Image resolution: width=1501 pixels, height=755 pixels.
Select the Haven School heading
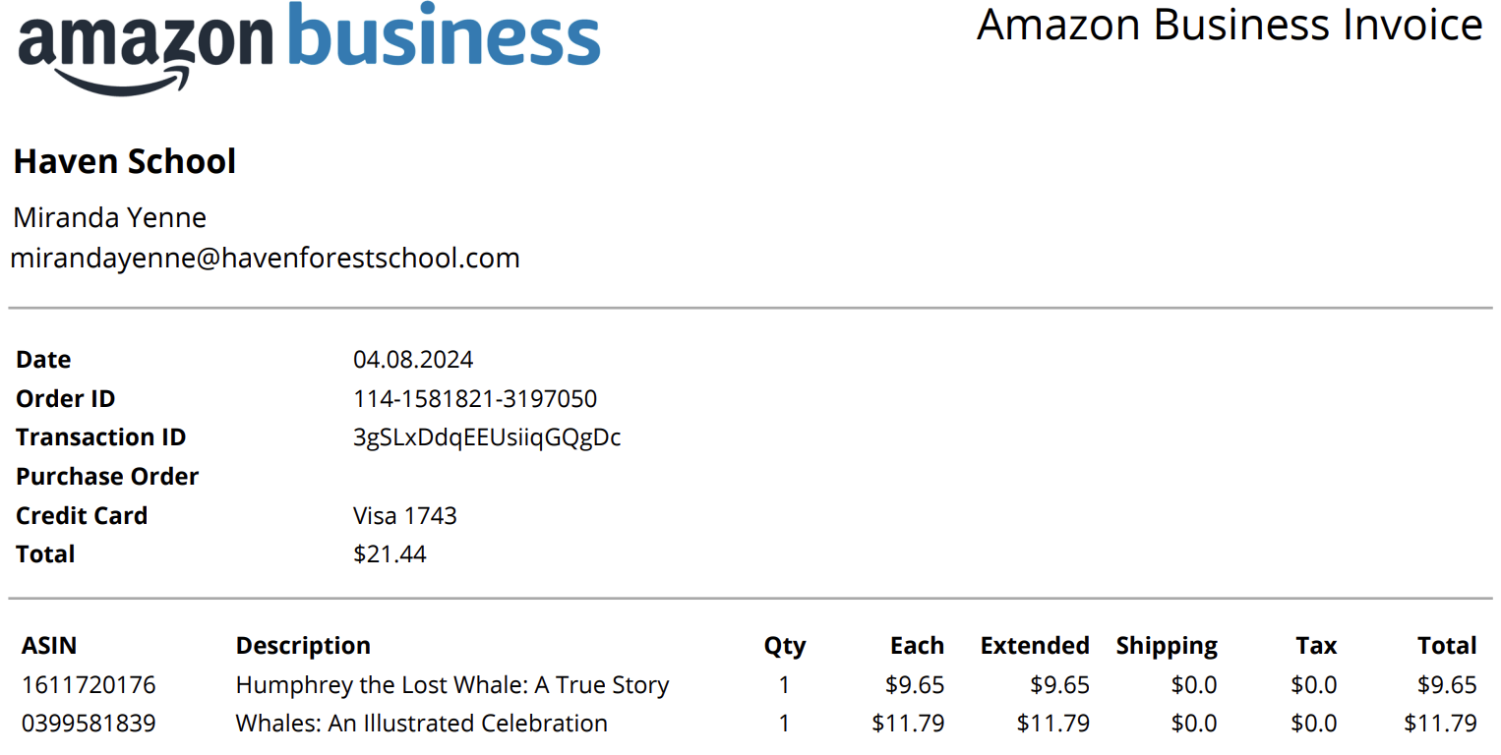pyautogui.click(x=125, y=161)
